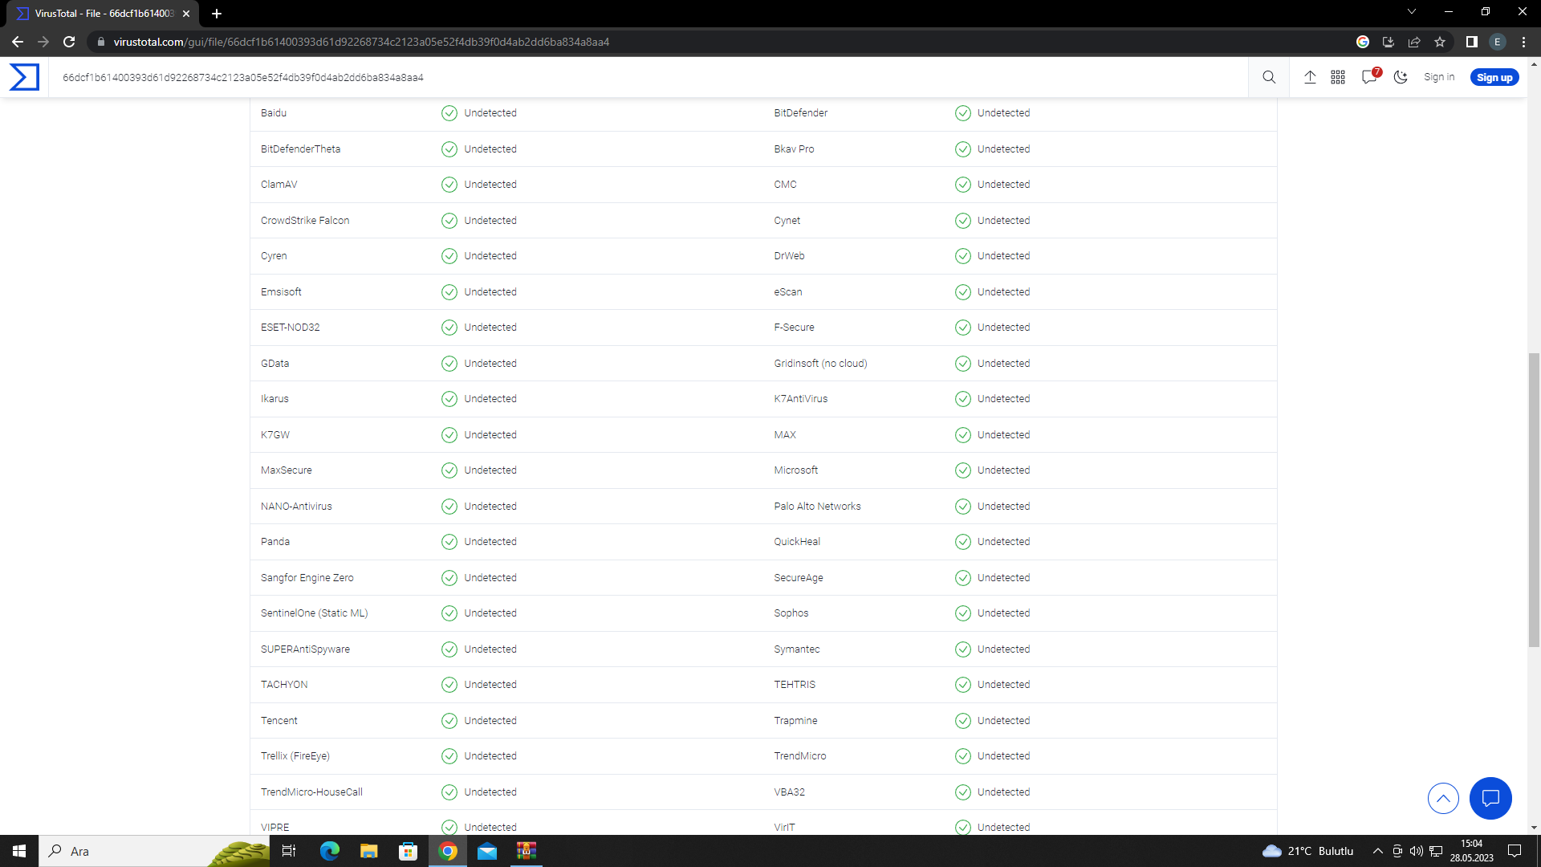
Task: Click the Sign up button
Action: pos(1494,77)
